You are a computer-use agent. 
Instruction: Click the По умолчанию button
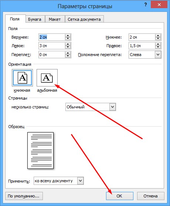pos(24,196)
